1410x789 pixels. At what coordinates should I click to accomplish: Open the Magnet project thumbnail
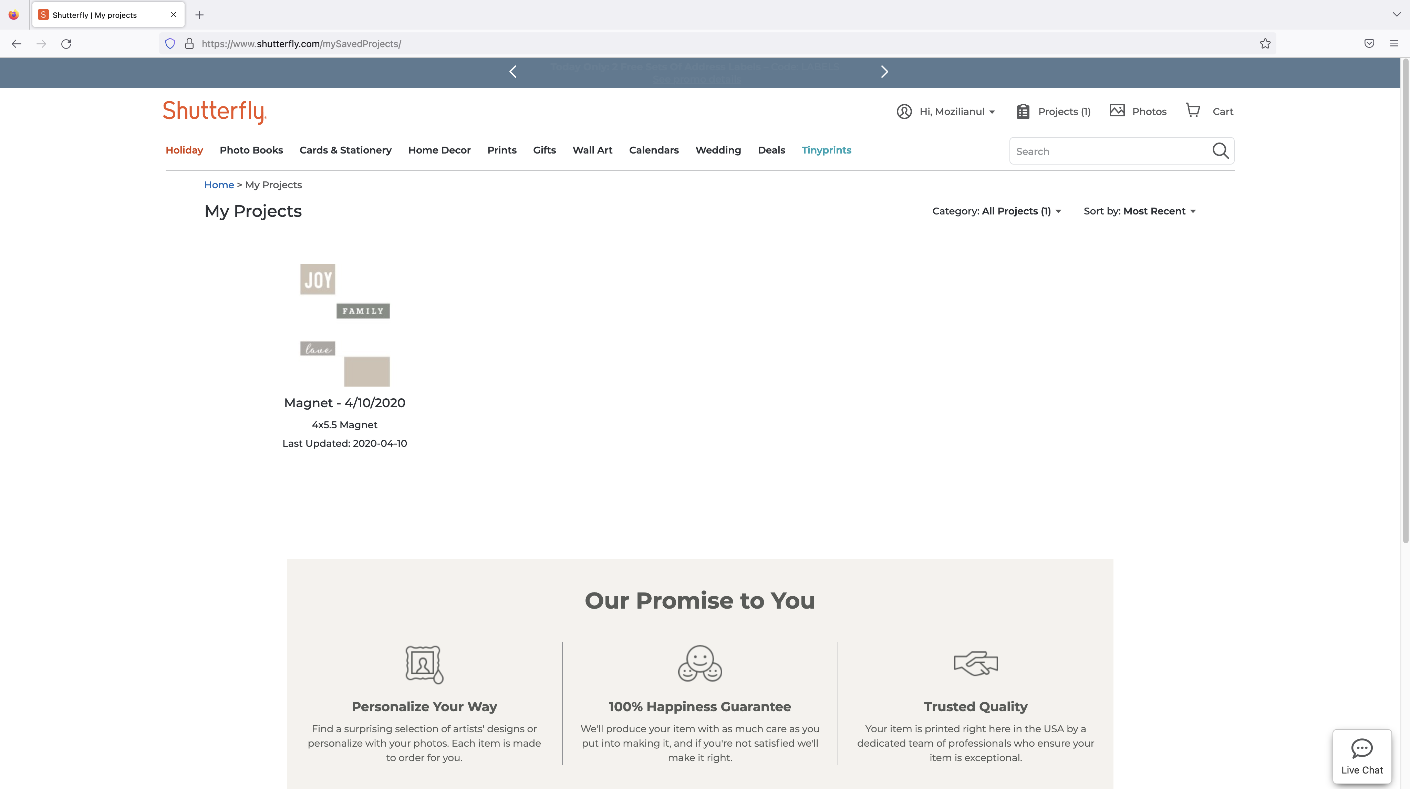pos(345,325)
